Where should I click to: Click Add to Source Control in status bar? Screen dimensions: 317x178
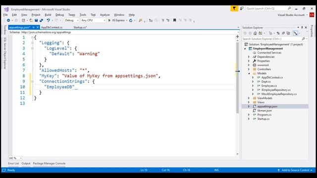pos(295,170)
